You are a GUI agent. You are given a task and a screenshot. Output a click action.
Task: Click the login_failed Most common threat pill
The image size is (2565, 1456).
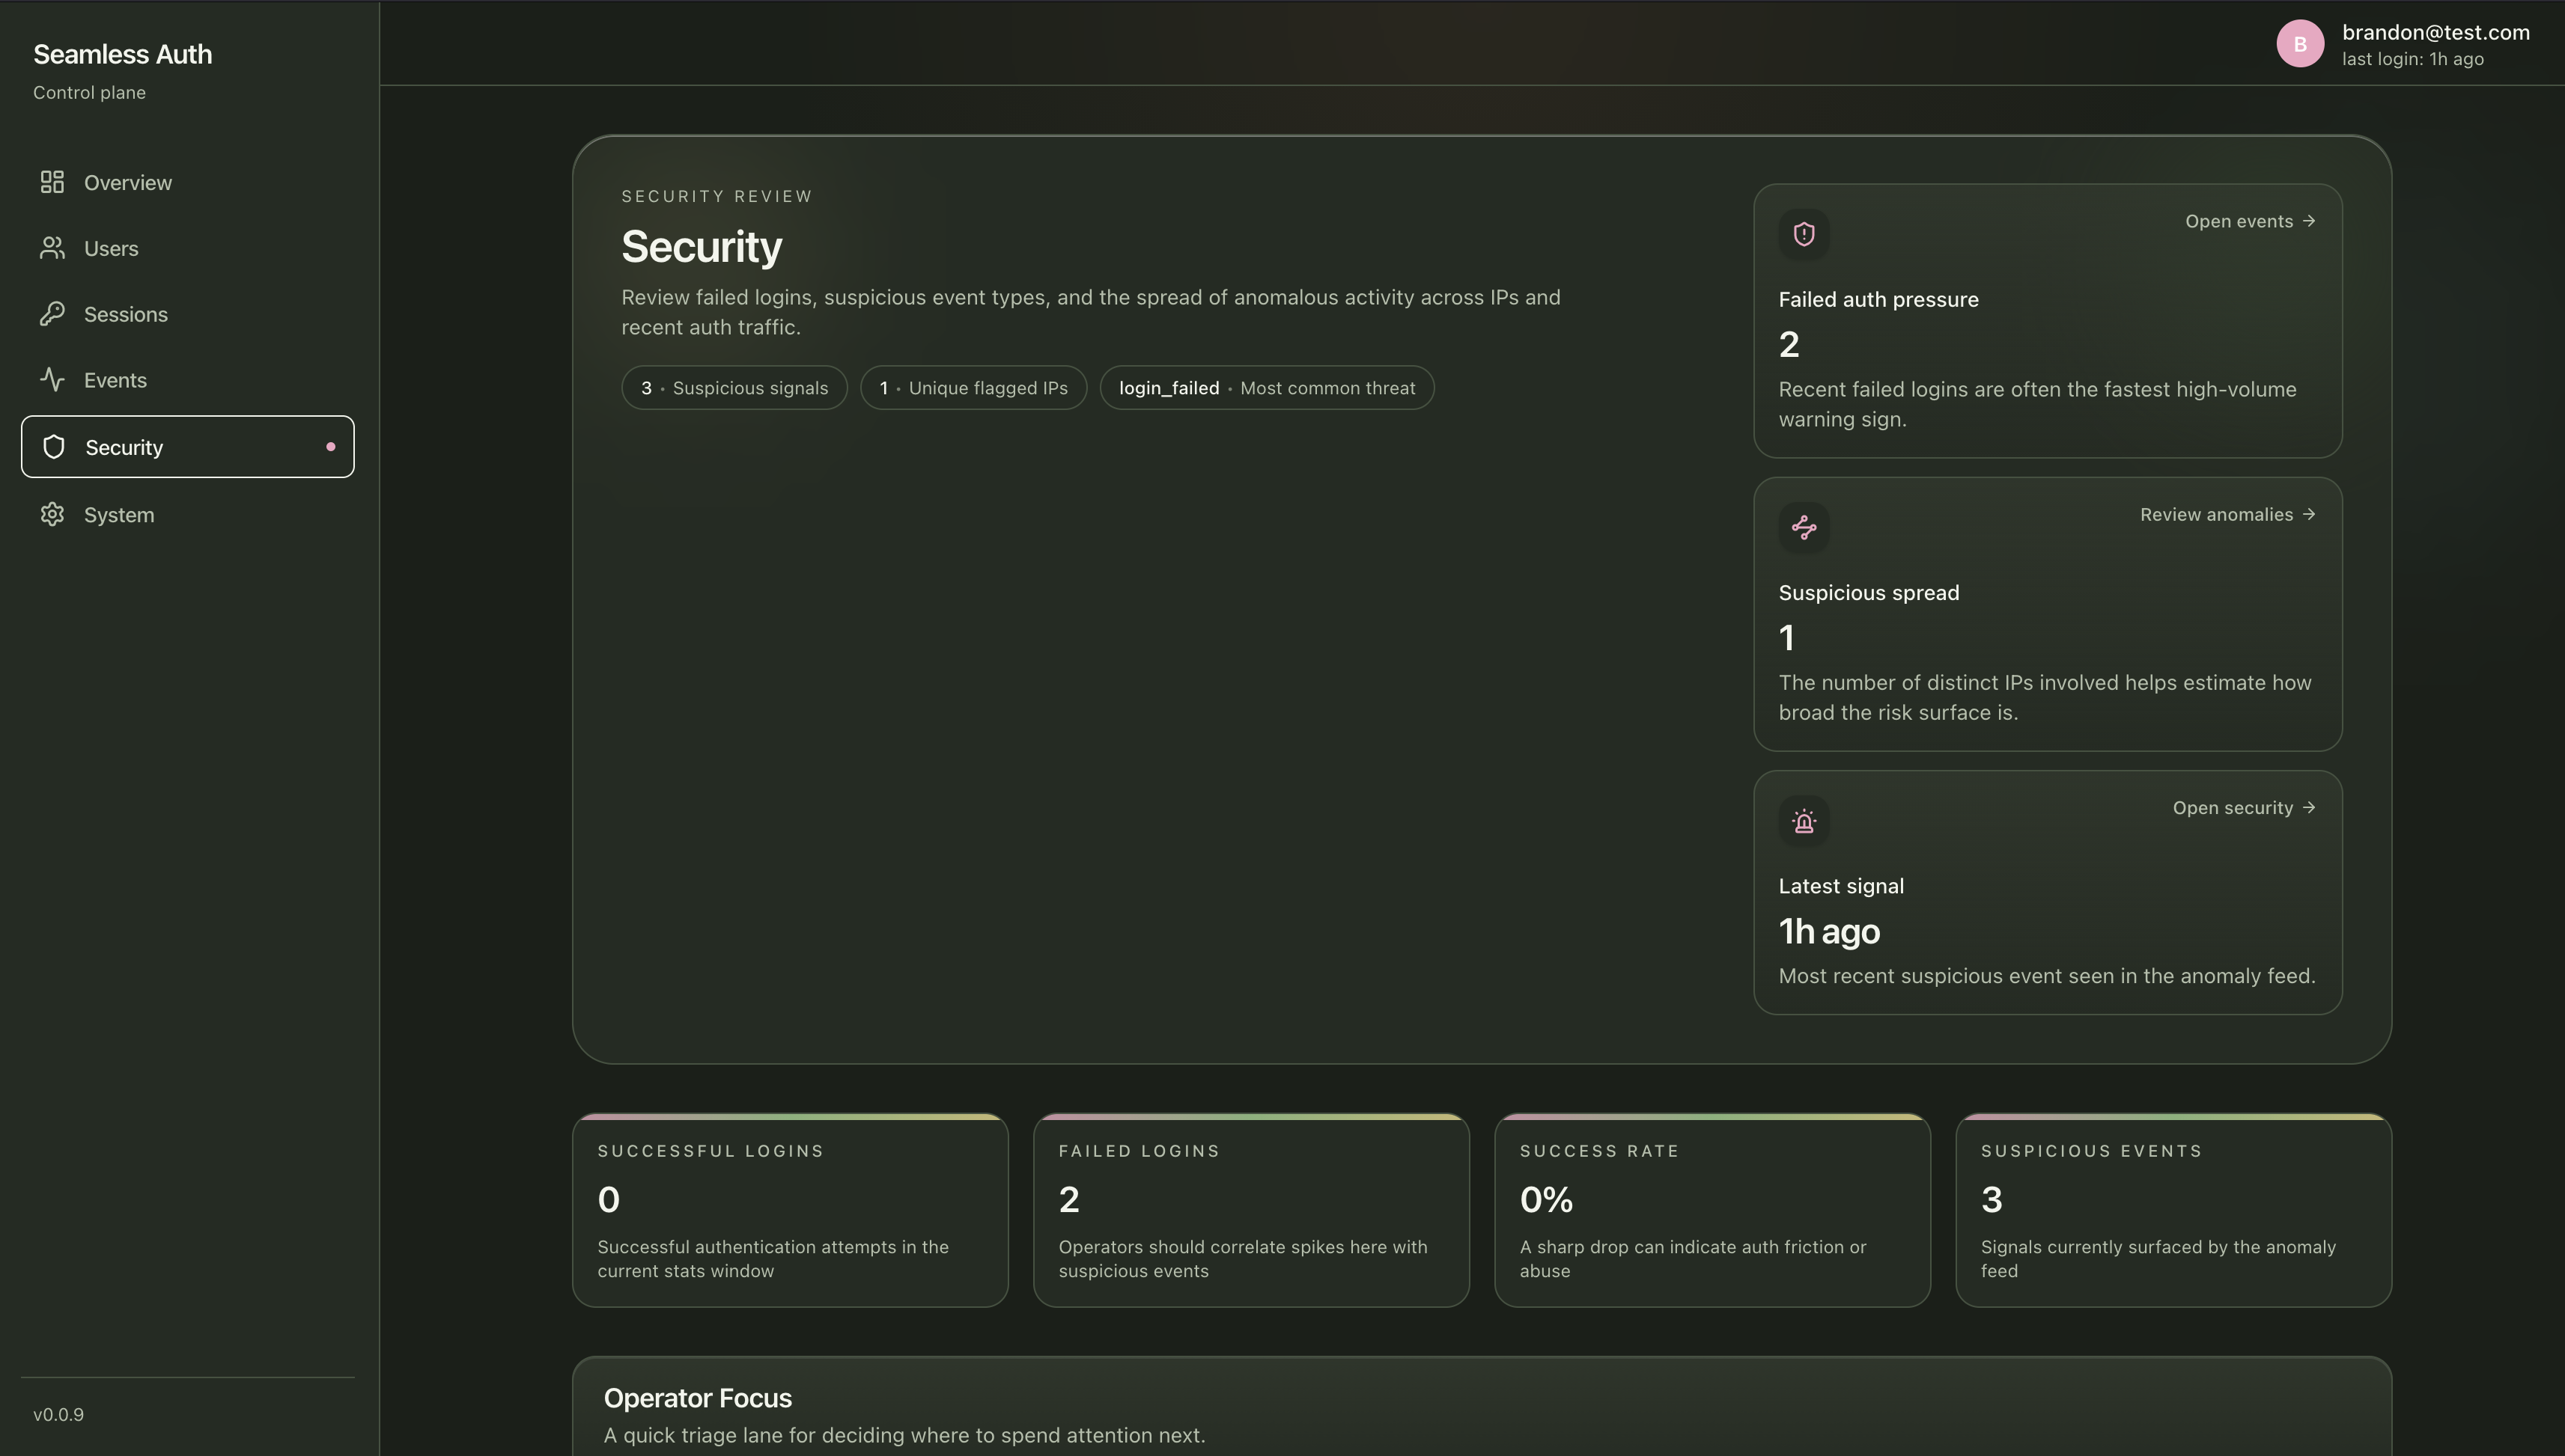click(1267, 388)
